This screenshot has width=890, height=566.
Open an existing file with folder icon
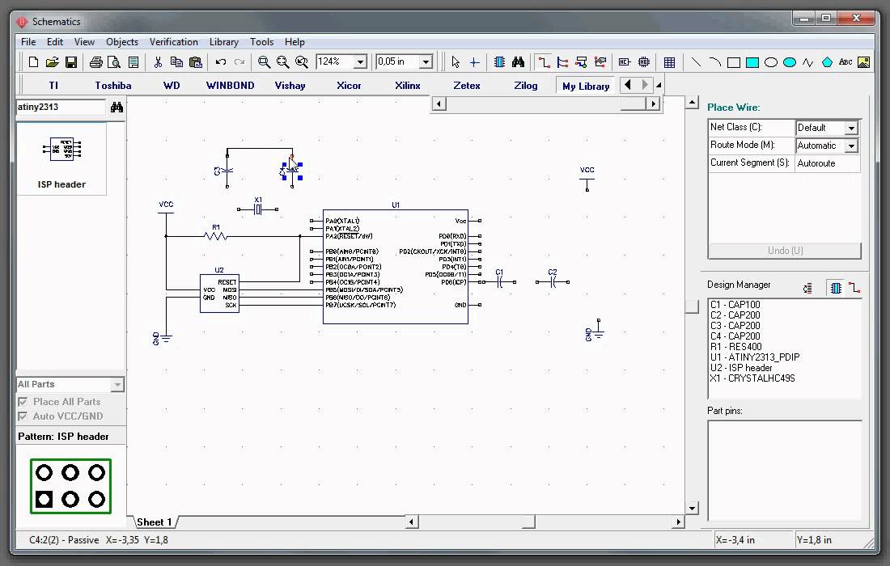pos(53,61)
